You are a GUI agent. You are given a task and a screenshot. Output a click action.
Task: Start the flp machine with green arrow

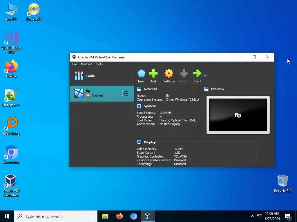click(197, 73)
